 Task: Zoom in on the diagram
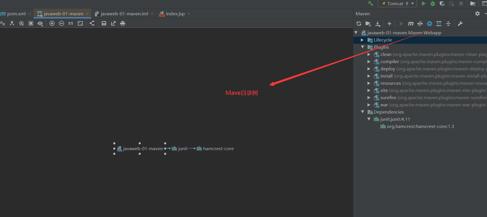(52, 23)
